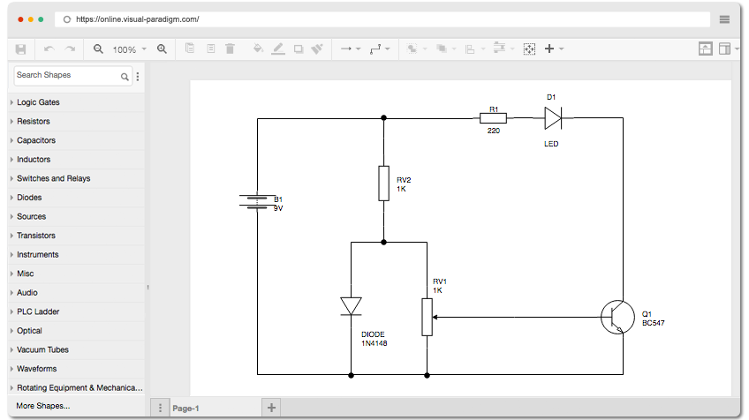Select the B1 9V battery symbol

(x=257, y=201)
